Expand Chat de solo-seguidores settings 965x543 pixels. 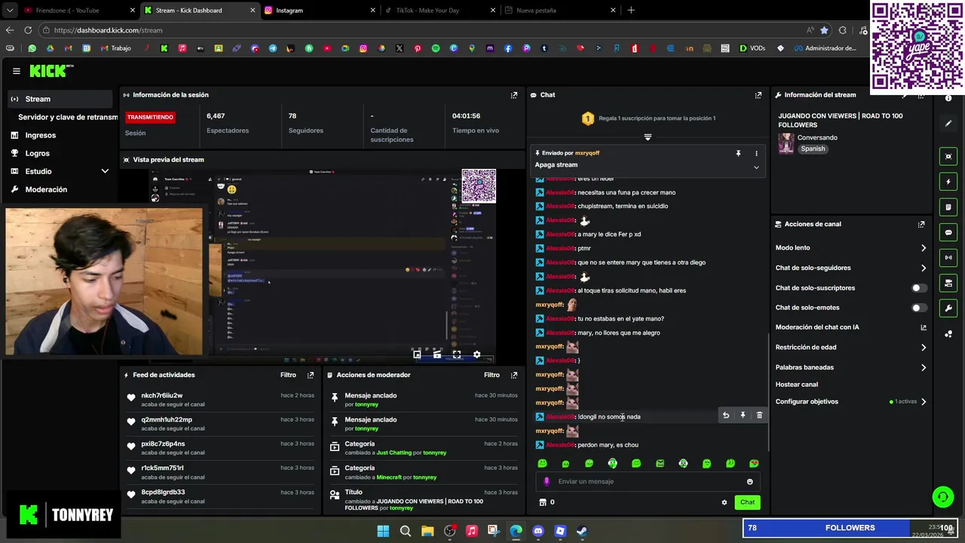coord(924,268)
